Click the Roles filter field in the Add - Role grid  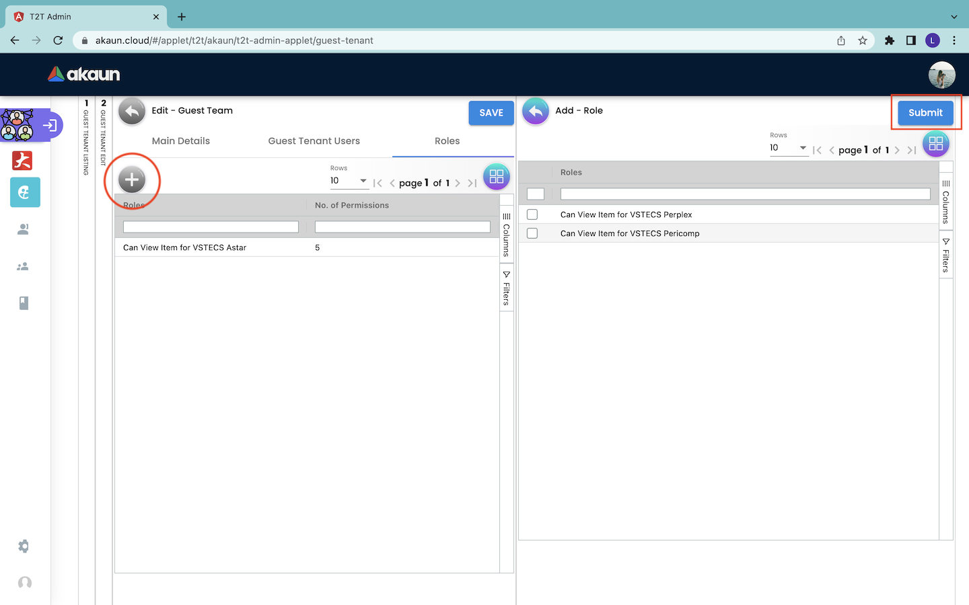745,194
